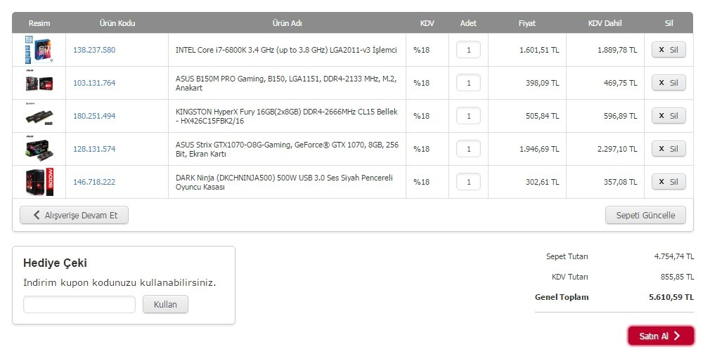Go back via Alışverişe Devam Et button

75,216
